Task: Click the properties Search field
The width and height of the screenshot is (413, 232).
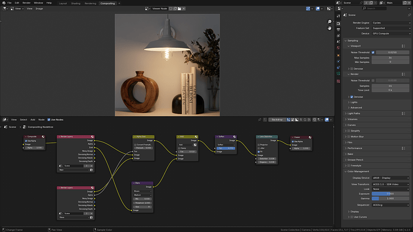Action: coord(374,8)
